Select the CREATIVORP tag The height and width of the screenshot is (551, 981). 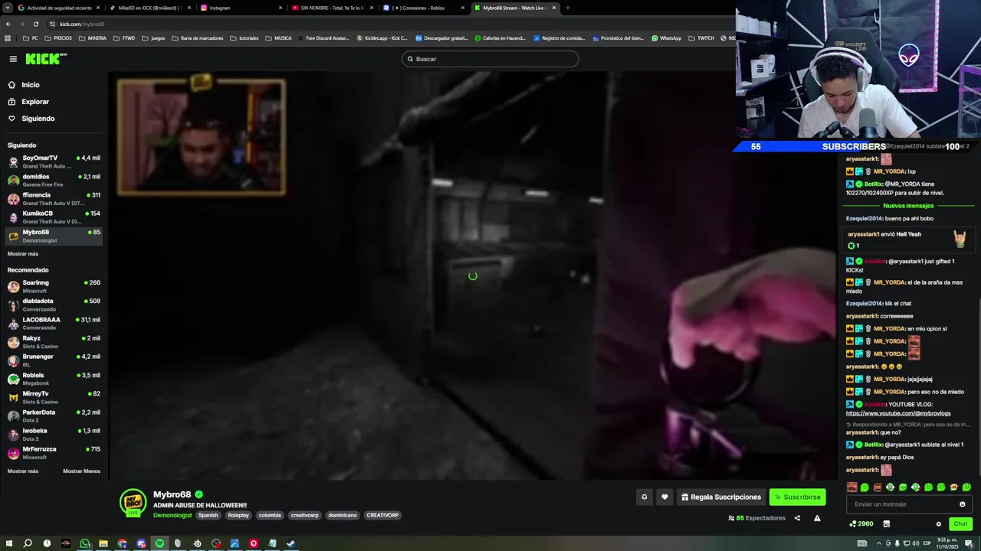382,515
